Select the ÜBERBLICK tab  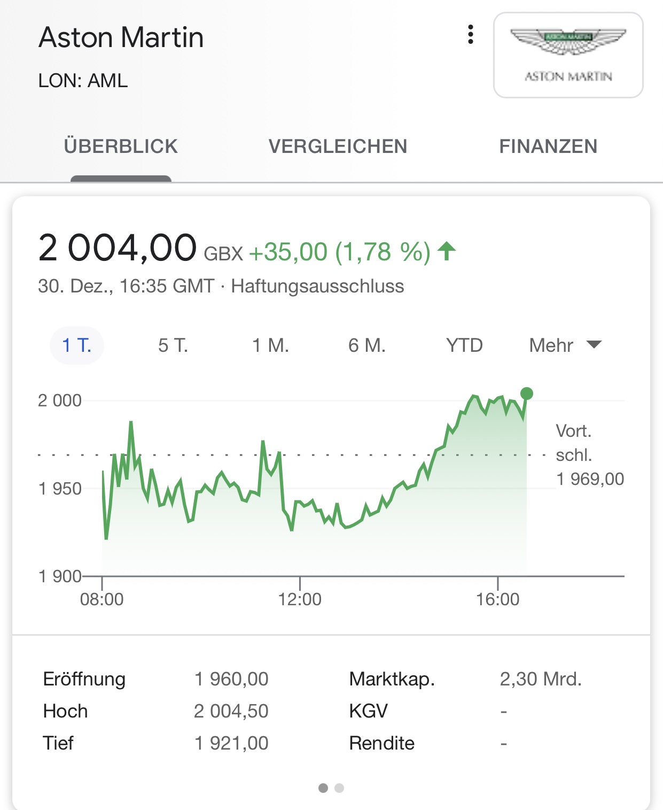(x=121, y=146)
